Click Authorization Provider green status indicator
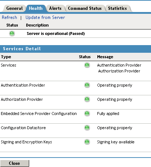Image resolution: width=151 pixels, height=167 pixels. click(87, 99)
